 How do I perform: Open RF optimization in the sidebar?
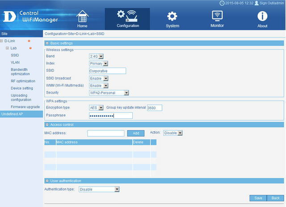pyautogui.click(x=23, y=81)
